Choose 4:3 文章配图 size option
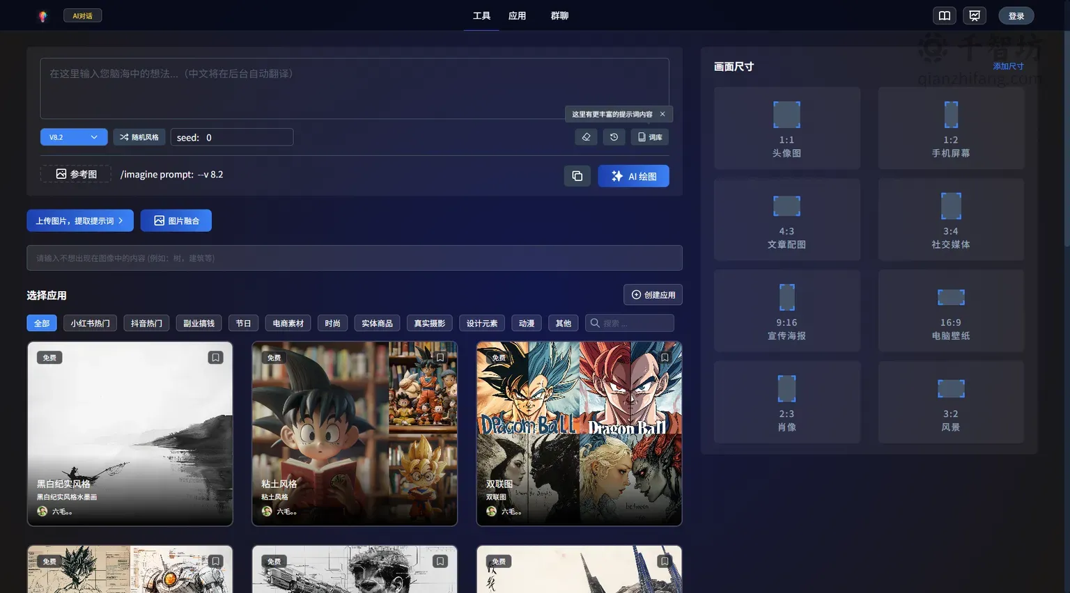 [787, 219]
